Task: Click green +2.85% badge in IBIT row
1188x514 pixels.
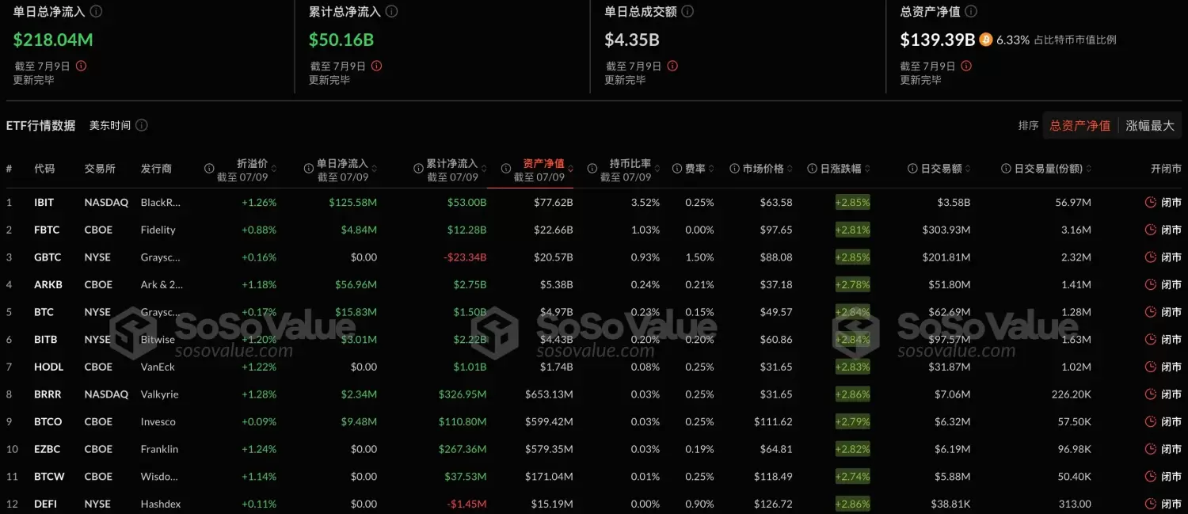Action: pos(852,202)
